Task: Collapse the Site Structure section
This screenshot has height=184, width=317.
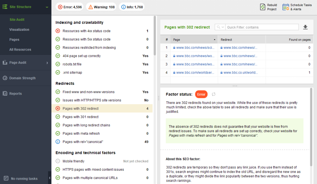Action: pyautogui.click(x=47, y=7)
